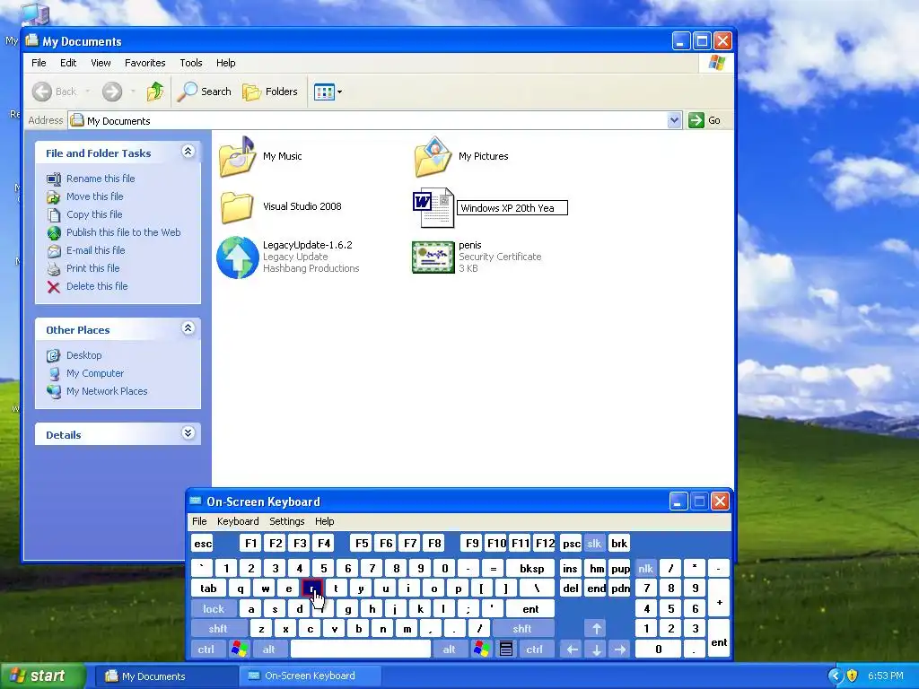Toggle the slk scroll lock key
Screen dimensions: 919x689
[594, 543]
